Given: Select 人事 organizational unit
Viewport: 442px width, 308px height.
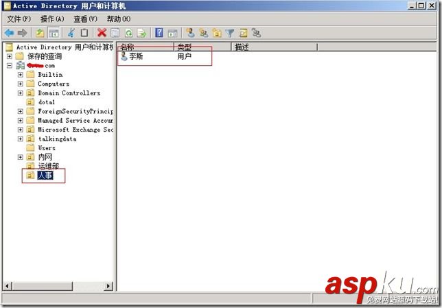Looking at the screenshot, I should tap(45, 176).
